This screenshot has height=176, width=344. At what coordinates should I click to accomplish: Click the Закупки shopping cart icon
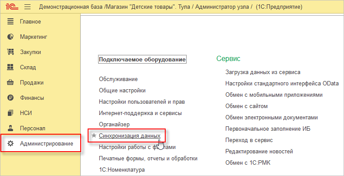11,52
